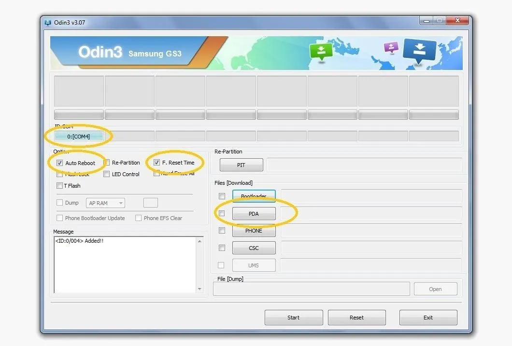Screen dimensions: 512x346
Task: Exit Odin with the Exit button
Action: click(428, 318)
